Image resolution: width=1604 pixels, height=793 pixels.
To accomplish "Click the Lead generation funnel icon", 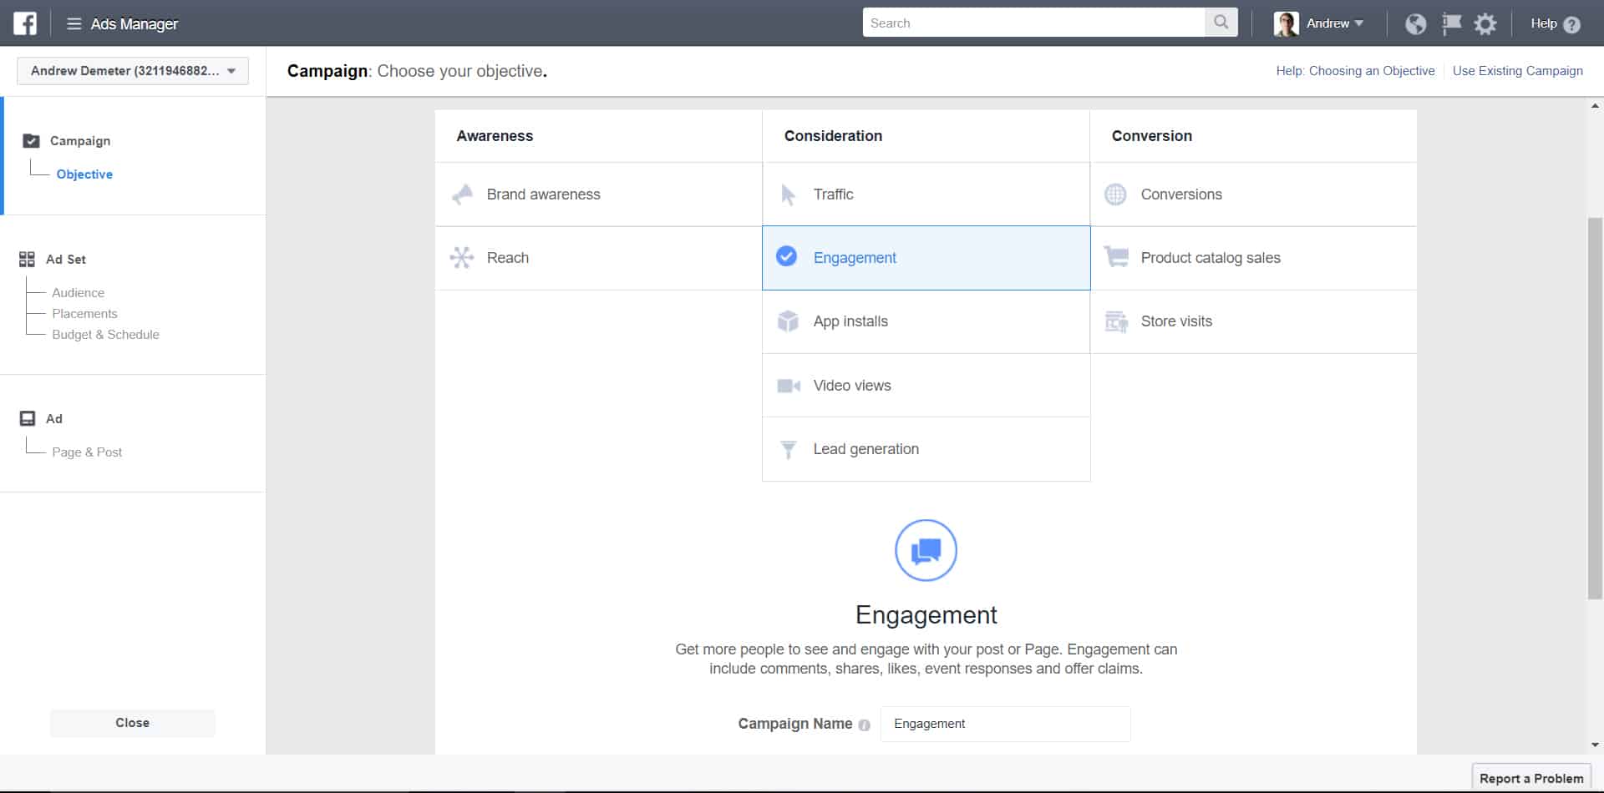I will [x=788, y=450].
